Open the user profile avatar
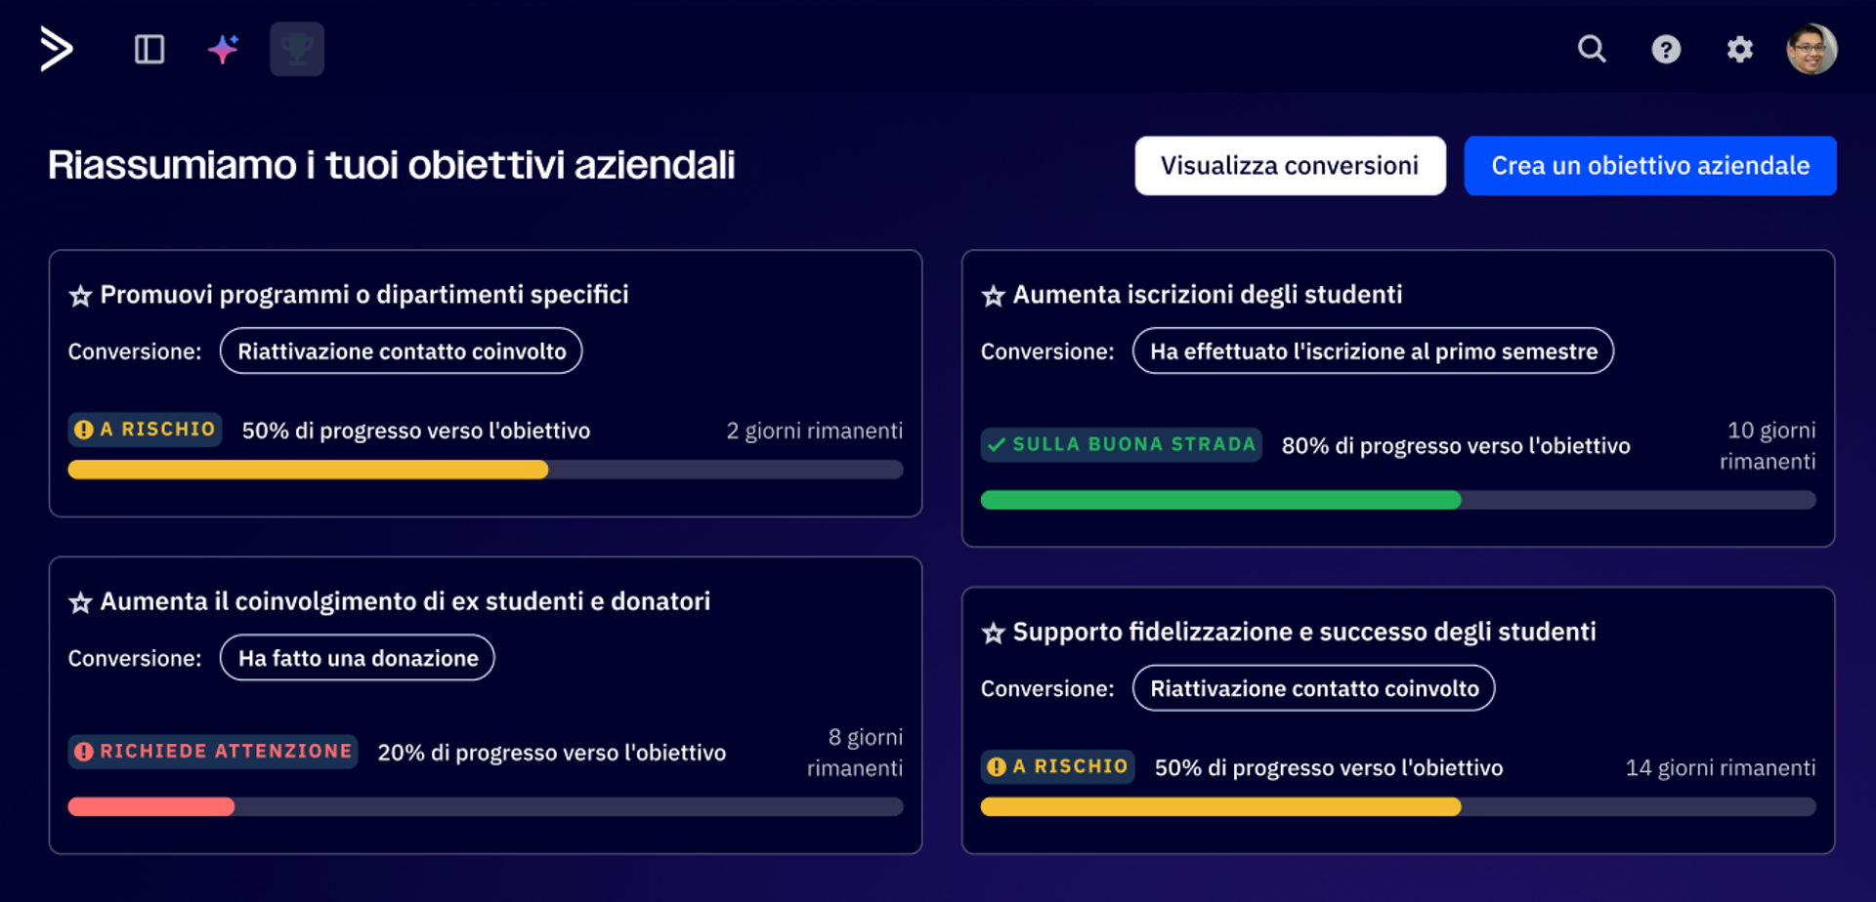 click(x=1812, y=49)
